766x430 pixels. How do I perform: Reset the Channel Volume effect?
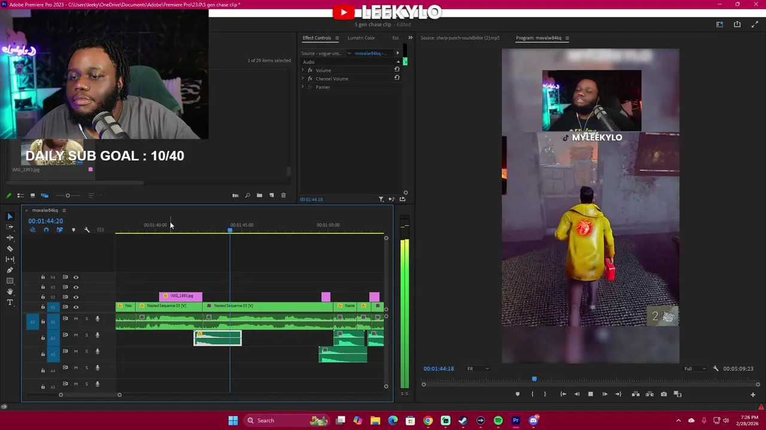(397, 78)
